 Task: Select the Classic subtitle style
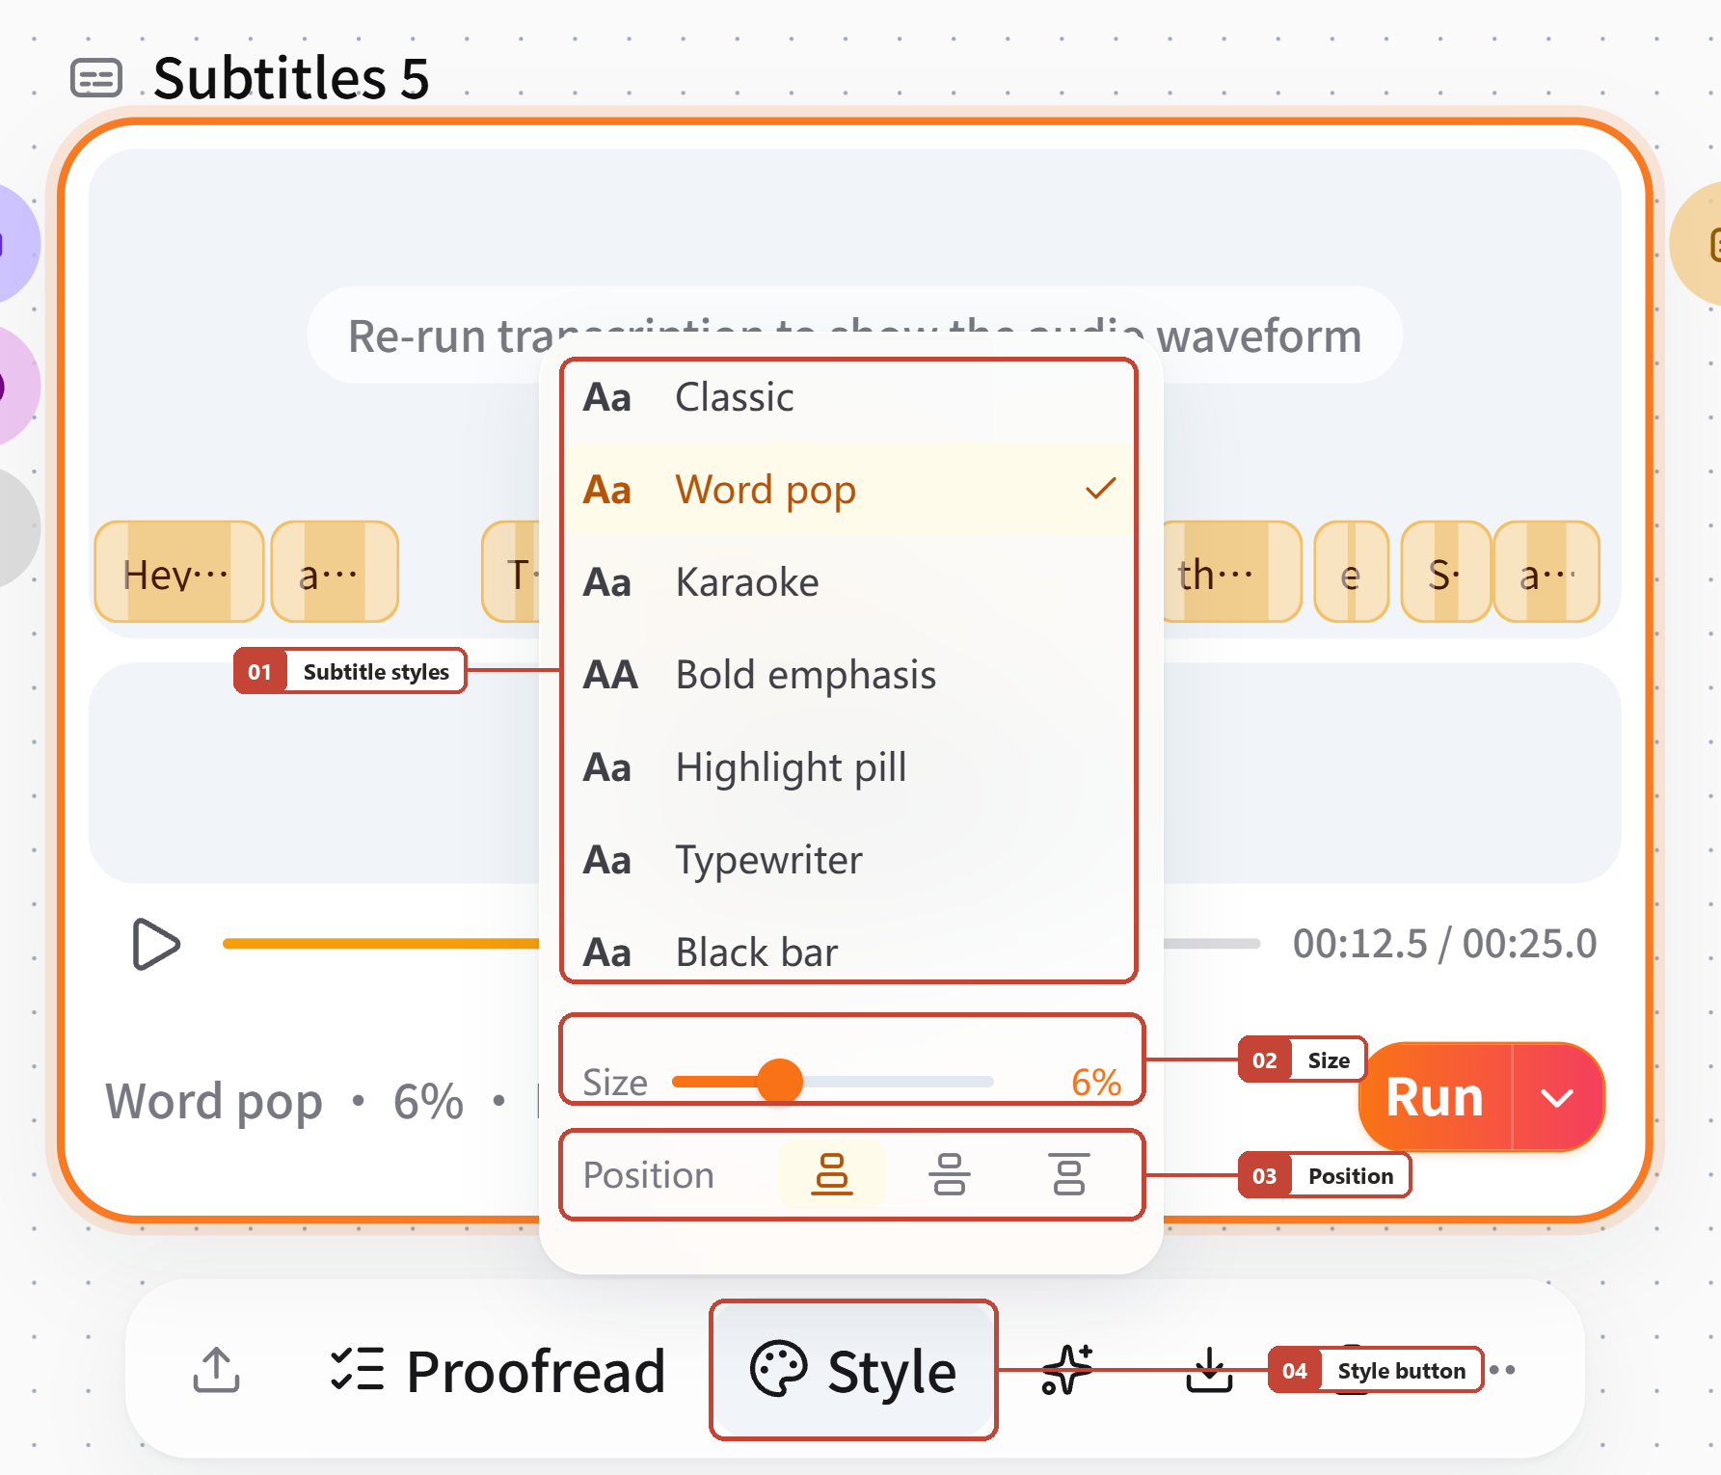[848, 397]
